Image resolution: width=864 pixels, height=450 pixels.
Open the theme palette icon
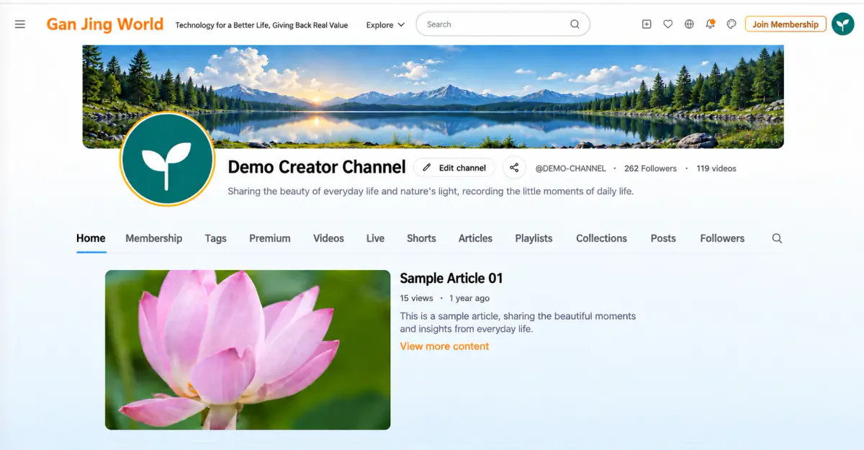tap(732, 24)
